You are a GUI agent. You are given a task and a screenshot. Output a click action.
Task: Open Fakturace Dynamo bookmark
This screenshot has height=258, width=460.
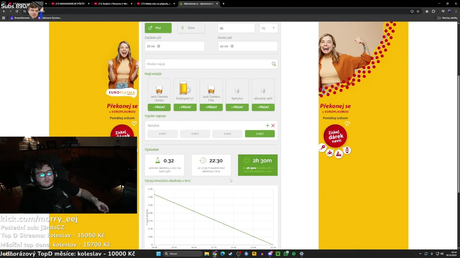click(x=50, y=18)
